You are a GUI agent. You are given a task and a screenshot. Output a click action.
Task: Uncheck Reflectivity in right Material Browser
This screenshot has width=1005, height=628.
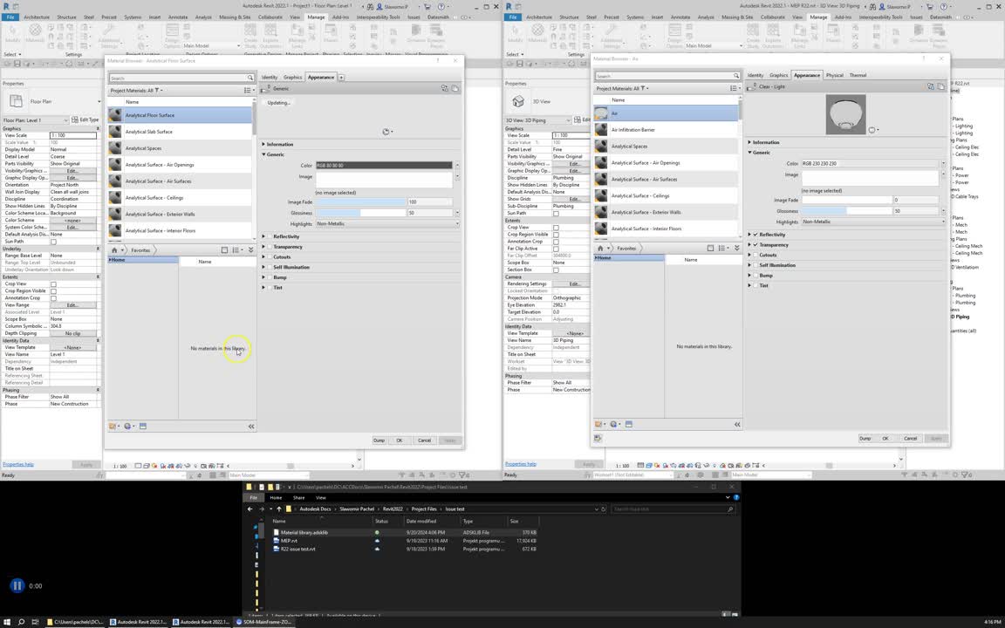click(755, 235)
